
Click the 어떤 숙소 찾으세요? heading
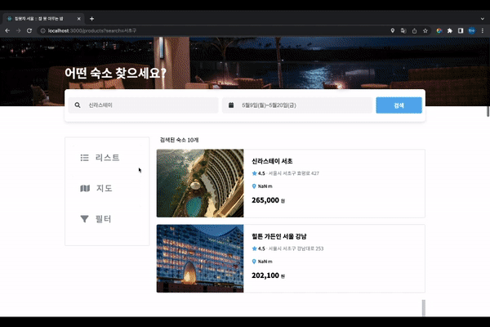click(x=115, y=73)
